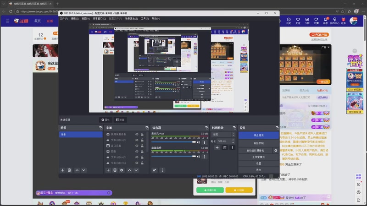Image resolution: width=367 pixels, height=206 pixels.
Task: Toggle visibility of 文本 (GDI+) 5 source
Action: tap(137, 157)
